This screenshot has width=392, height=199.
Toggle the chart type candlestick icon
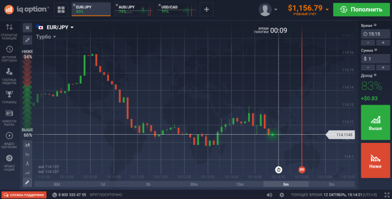click(x=27, y=145)
